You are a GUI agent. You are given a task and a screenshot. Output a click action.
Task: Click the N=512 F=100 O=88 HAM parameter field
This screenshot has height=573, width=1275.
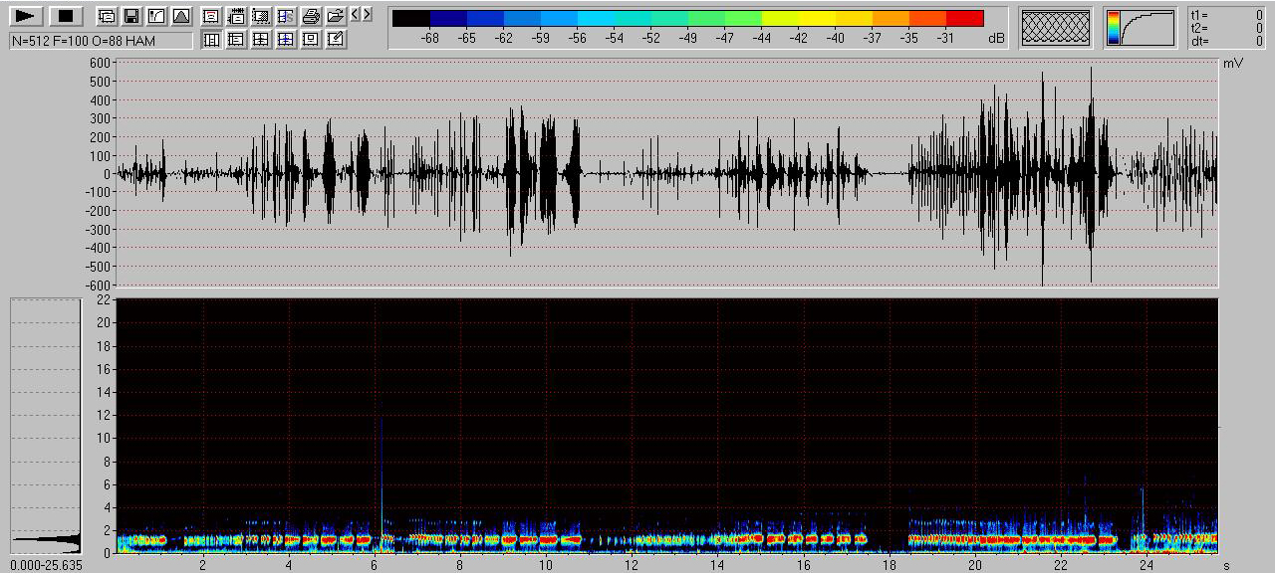[101, 40]
